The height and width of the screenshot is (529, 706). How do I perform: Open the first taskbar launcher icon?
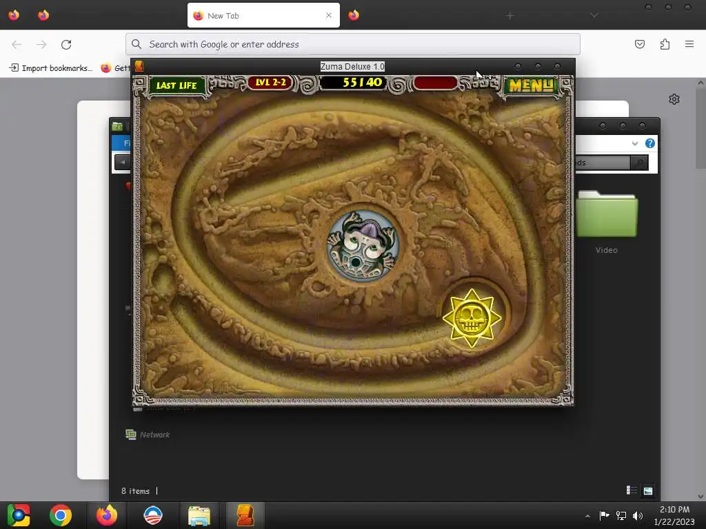pos(19,515)
